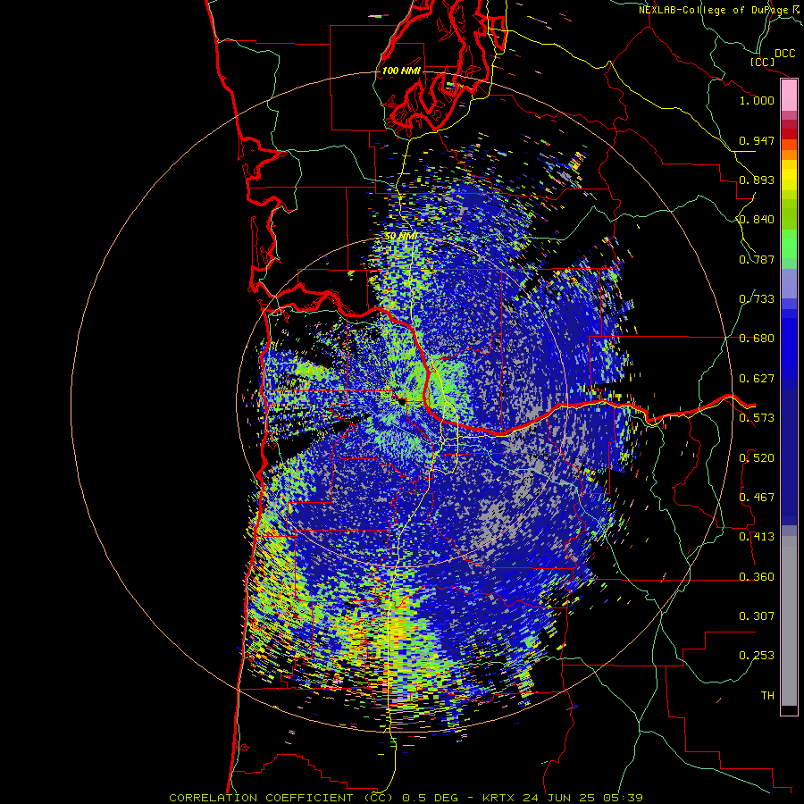Image resolution: width=804 pixels, height=804 pixels.
Task: Click the 50 NMI range ring label
Action: pos(400,236)
